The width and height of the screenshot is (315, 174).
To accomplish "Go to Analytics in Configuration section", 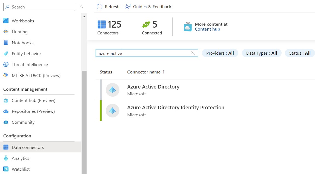I will coord(20,158).
